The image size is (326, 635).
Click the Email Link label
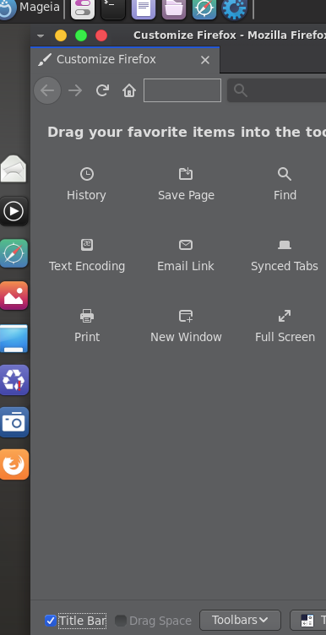click(x=186, y=266)
